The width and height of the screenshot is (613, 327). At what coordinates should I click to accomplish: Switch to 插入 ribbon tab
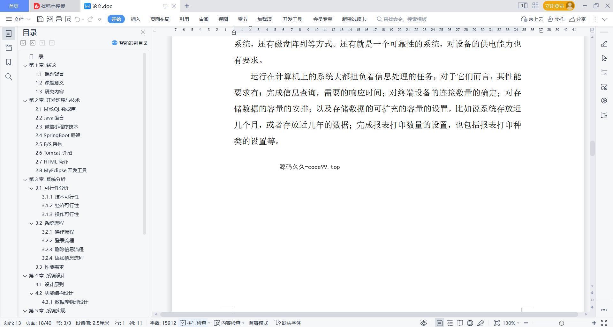coord(136,19)
